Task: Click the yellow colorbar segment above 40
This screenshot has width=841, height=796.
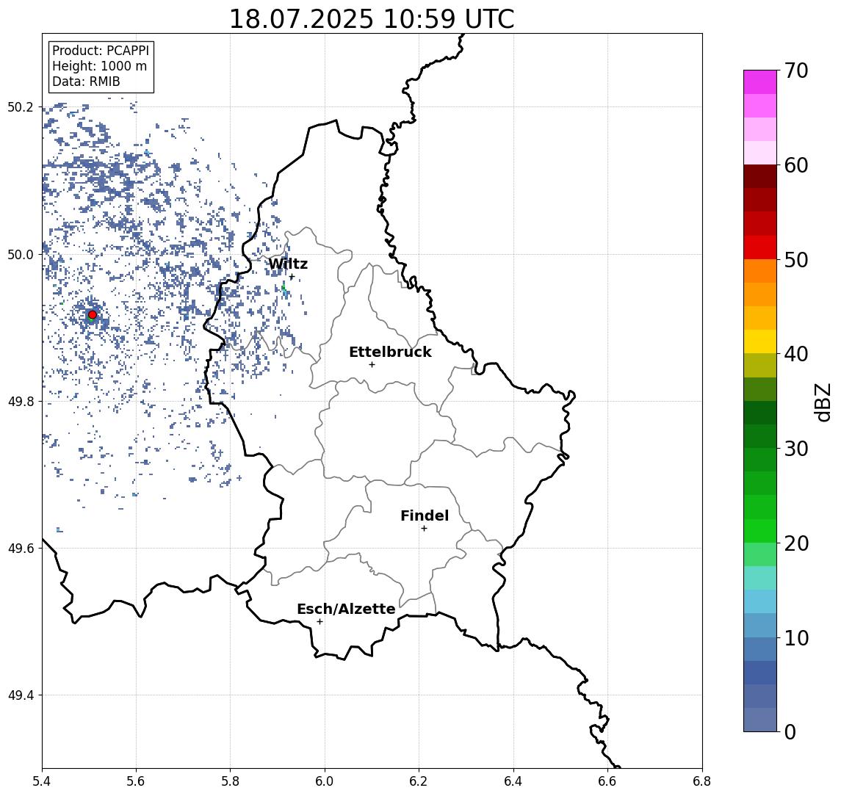Action: tap(760, 341)
